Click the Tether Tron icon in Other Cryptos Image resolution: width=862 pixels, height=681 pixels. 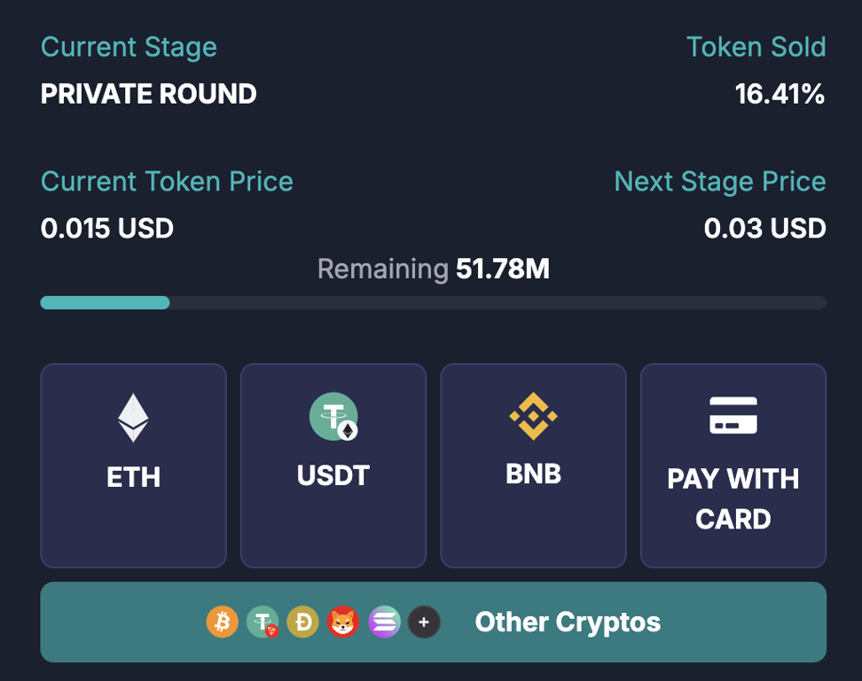coord(263,622)
